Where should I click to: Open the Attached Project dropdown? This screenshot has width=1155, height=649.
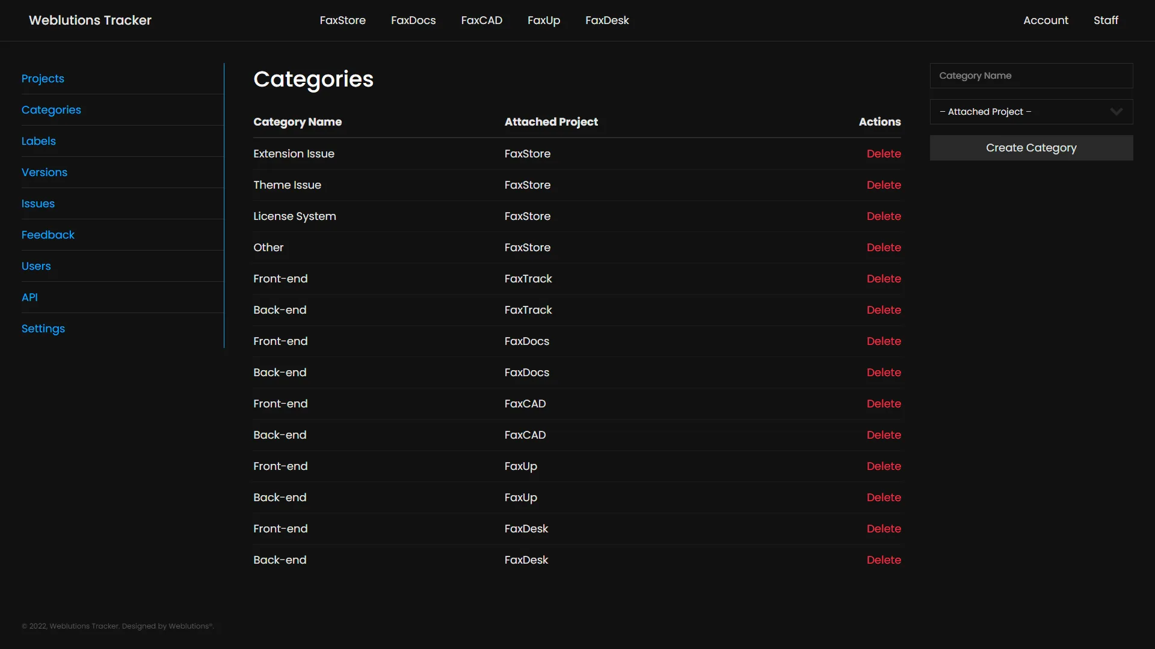pyautogui.click(x=1030, y=111)
